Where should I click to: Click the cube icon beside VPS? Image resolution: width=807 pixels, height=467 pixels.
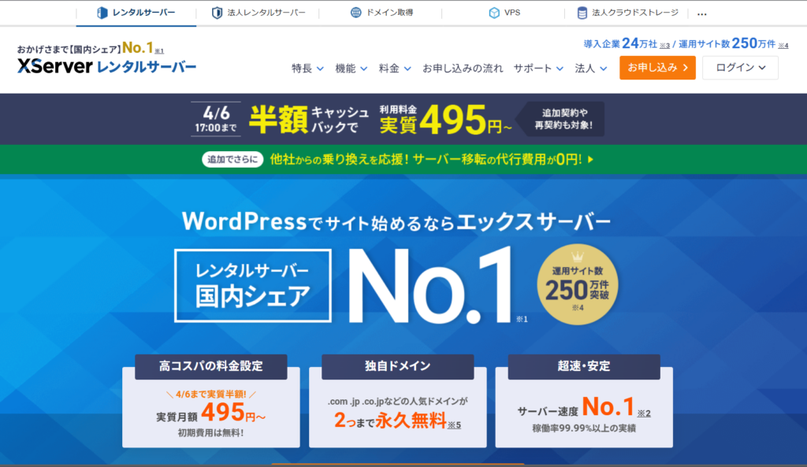coord(493,13)
